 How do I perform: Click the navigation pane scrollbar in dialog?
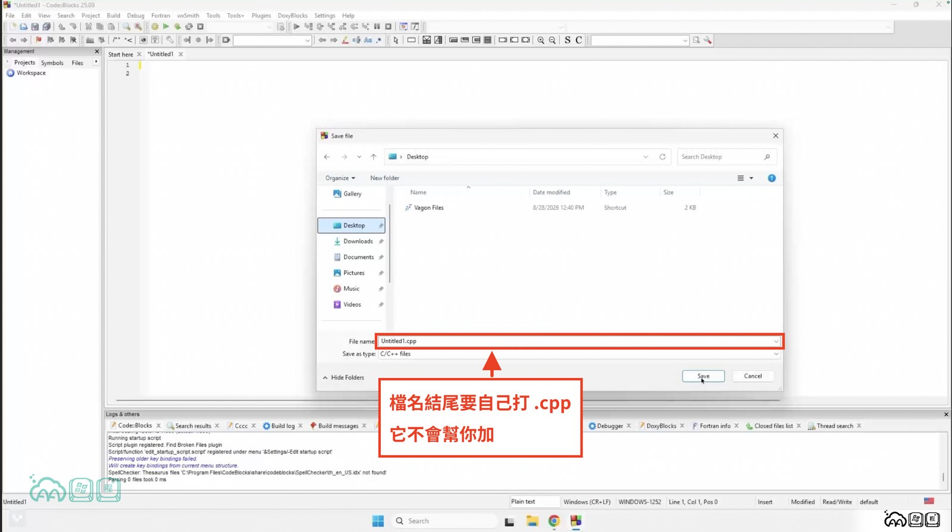(390, 244)
